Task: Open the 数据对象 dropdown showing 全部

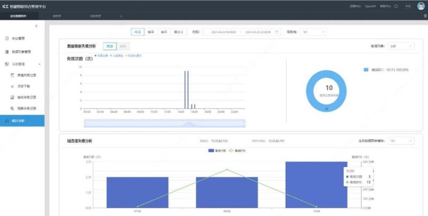Action: tap(401, 46)
